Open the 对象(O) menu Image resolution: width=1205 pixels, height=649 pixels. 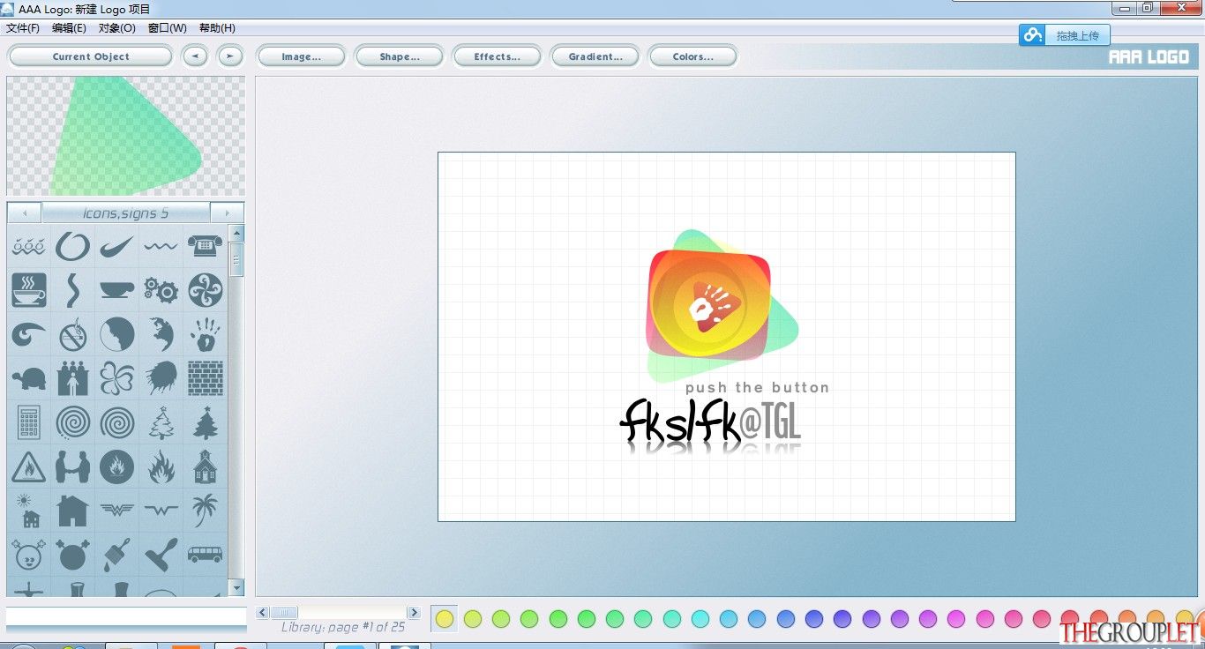tap(117, 28)
